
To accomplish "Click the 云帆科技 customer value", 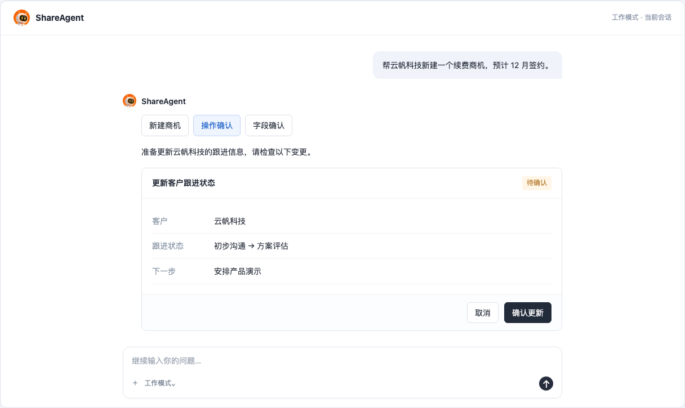I will [x=230, y=221].
